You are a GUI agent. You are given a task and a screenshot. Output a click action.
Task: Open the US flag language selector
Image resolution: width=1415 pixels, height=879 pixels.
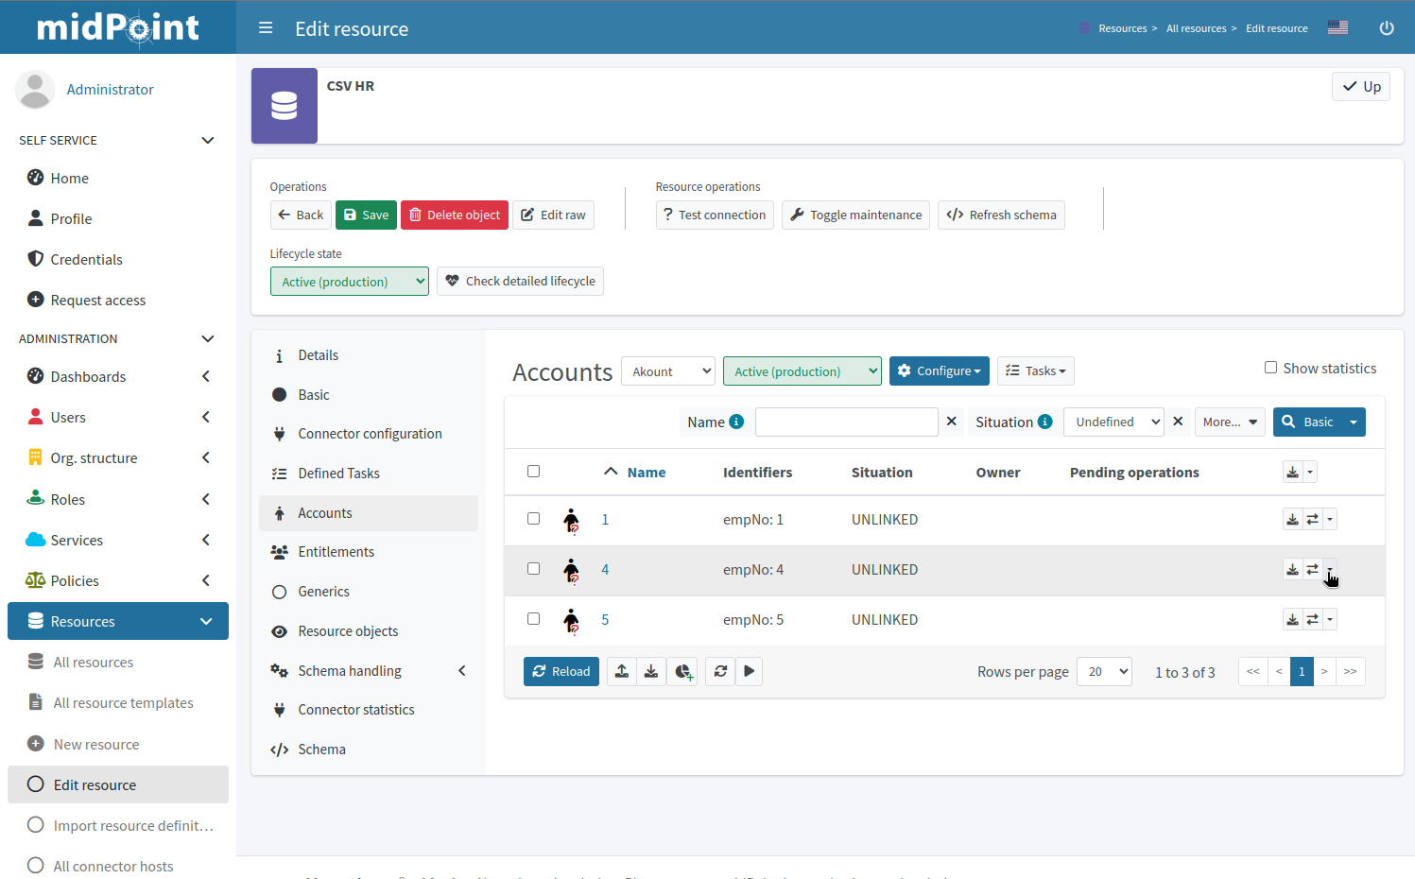(x=1337, y=28)
